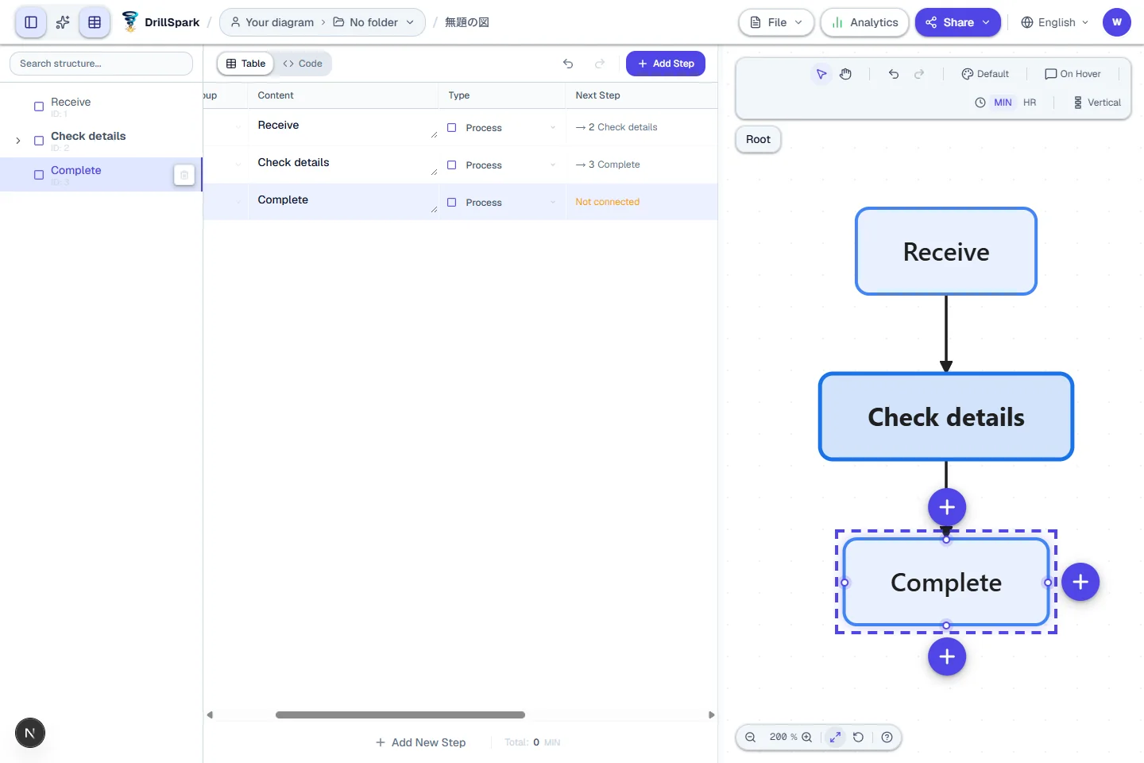The width and height of the screenshot is (1144, 763).
Task: Open the AI sparkle tool
Action: [x=63, y=22]
